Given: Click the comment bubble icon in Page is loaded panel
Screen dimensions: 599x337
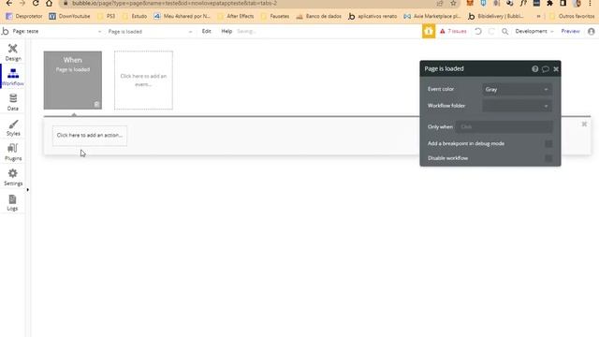Looking at the screenshot, I should [546, 68].
